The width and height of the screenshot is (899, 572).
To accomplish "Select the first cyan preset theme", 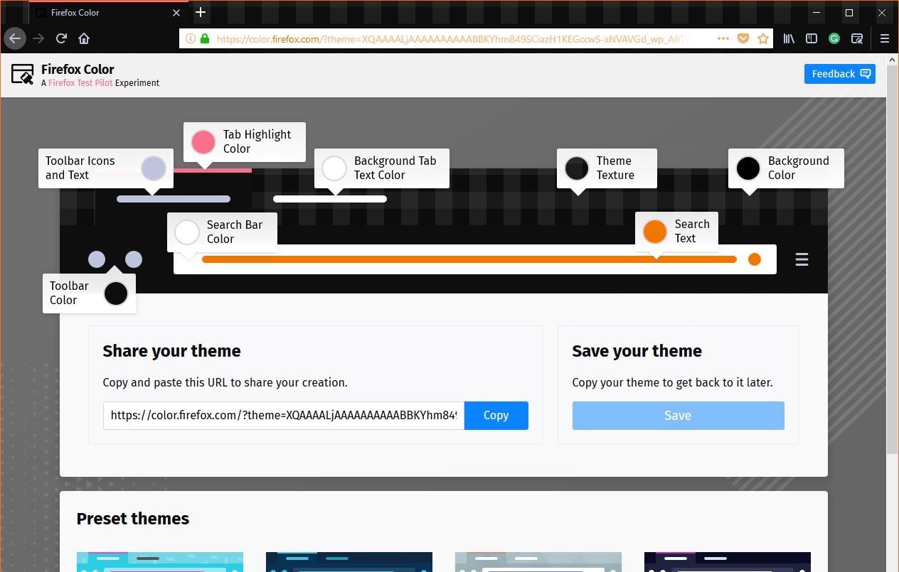I will point(160,561).
